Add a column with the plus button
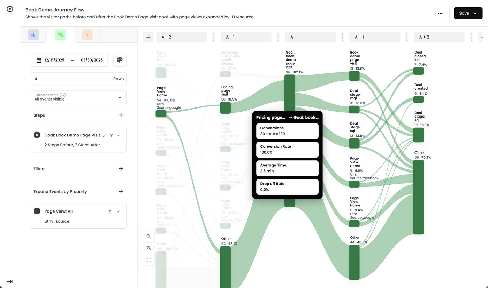 [x=148, y=37]
